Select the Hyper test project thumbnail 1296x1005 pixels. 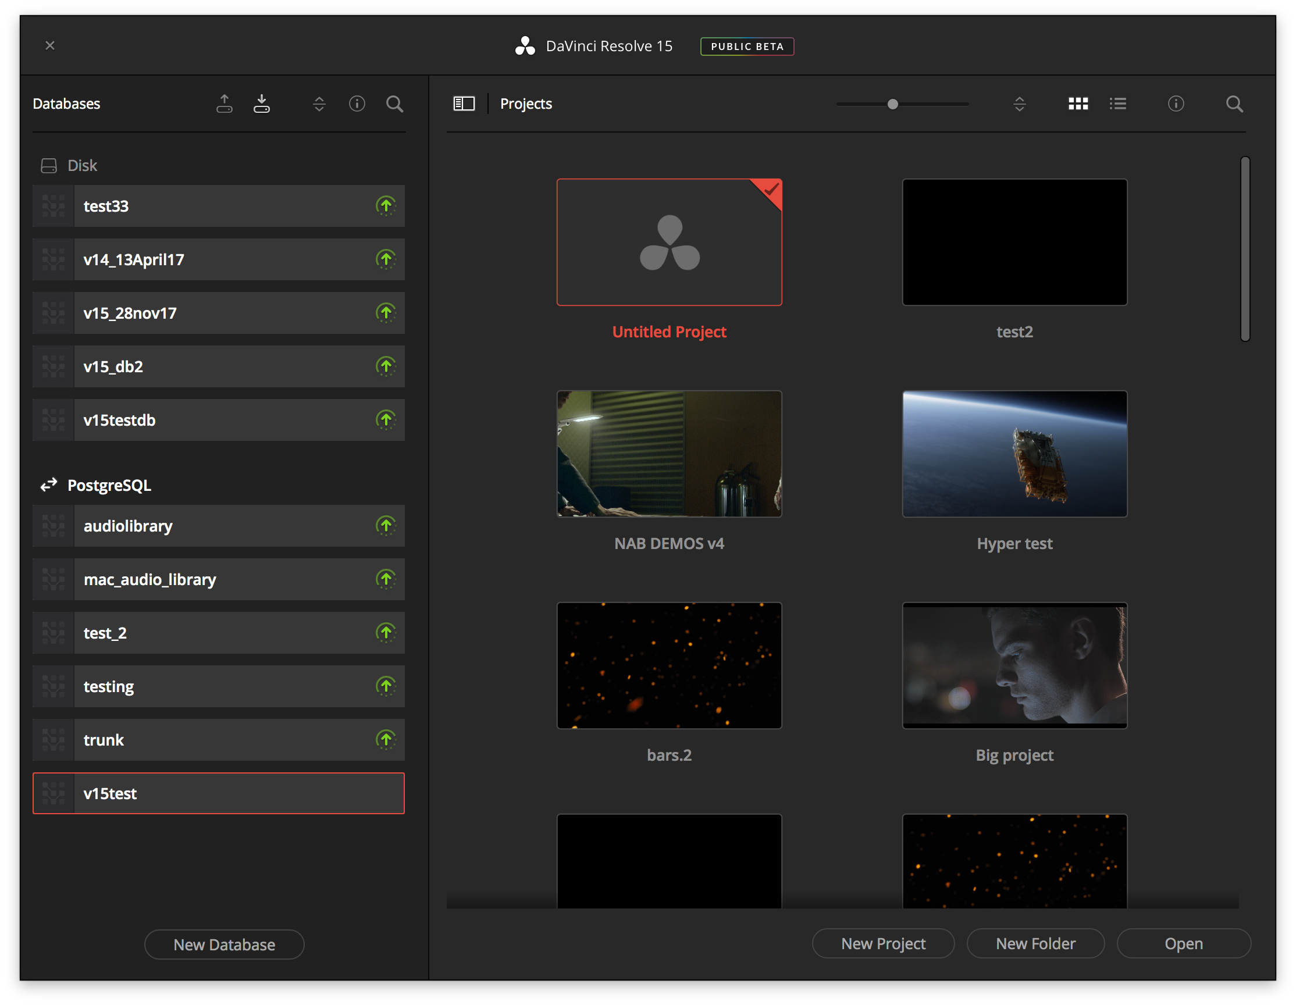1014,453
